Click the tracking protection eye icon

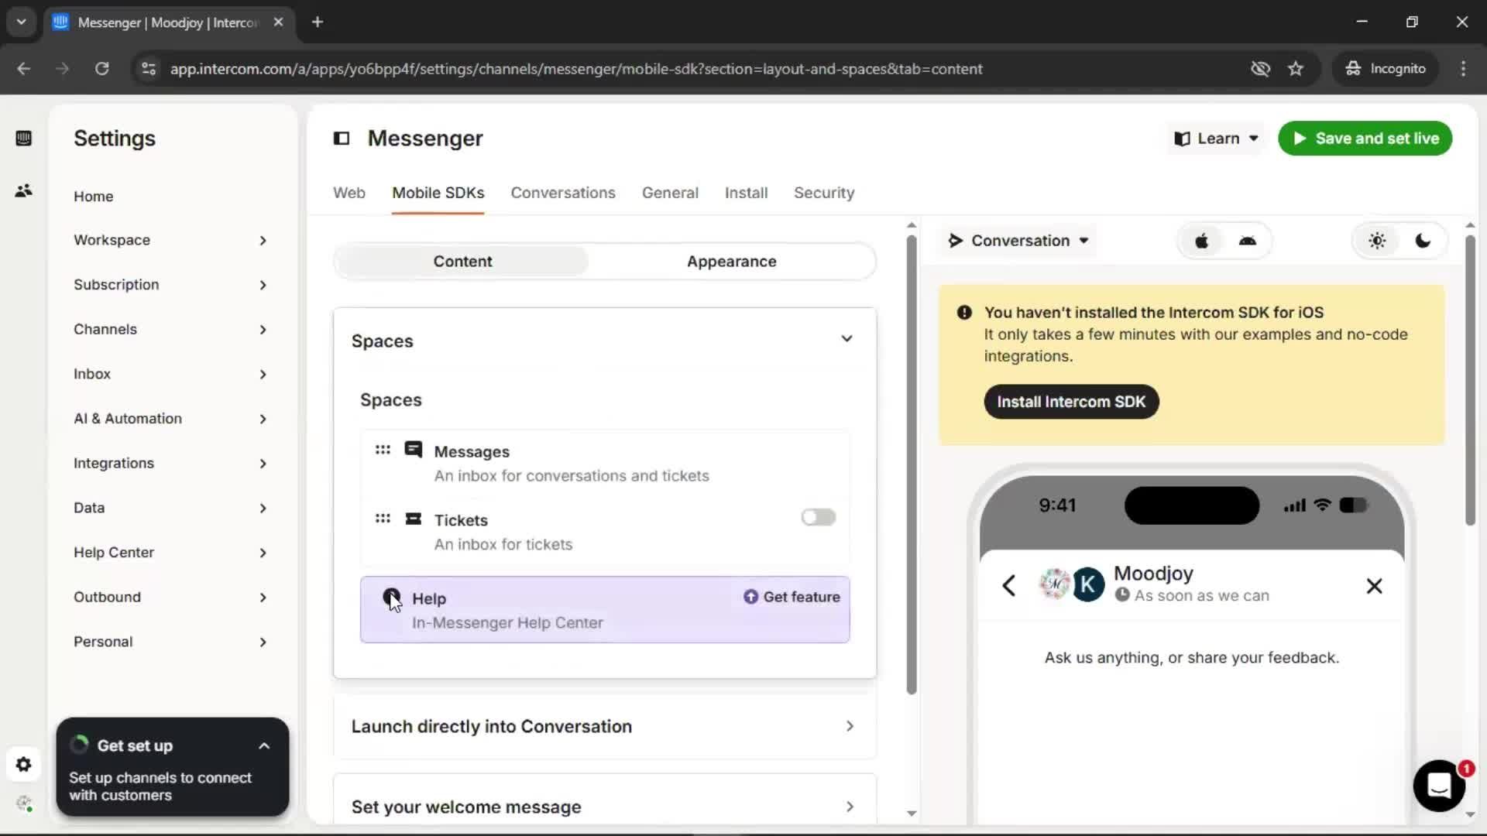click(x=1260, y=69)
